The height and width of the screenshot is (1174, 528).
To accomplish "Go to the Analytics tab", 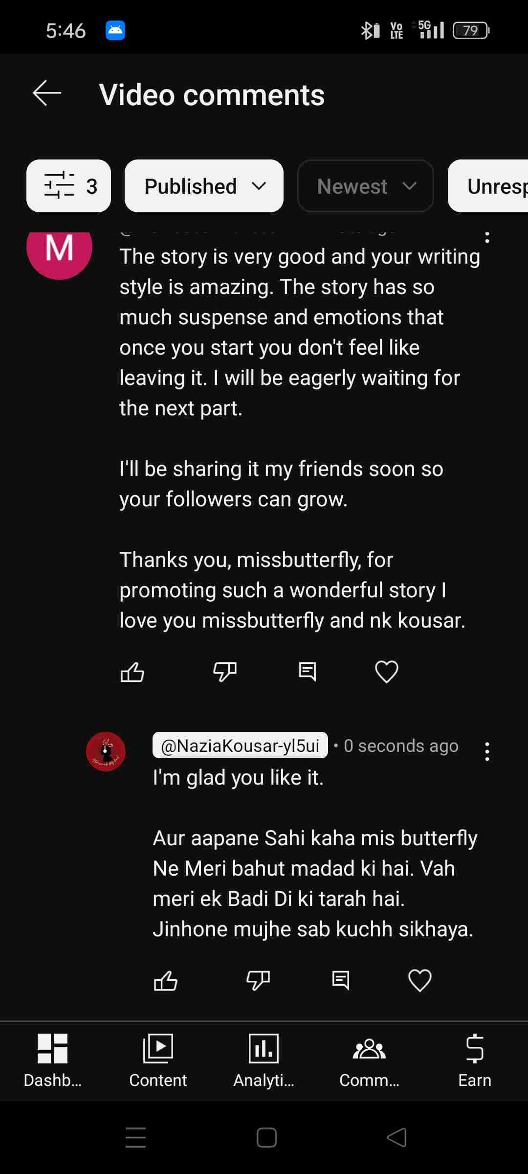I will (264, 1060).
